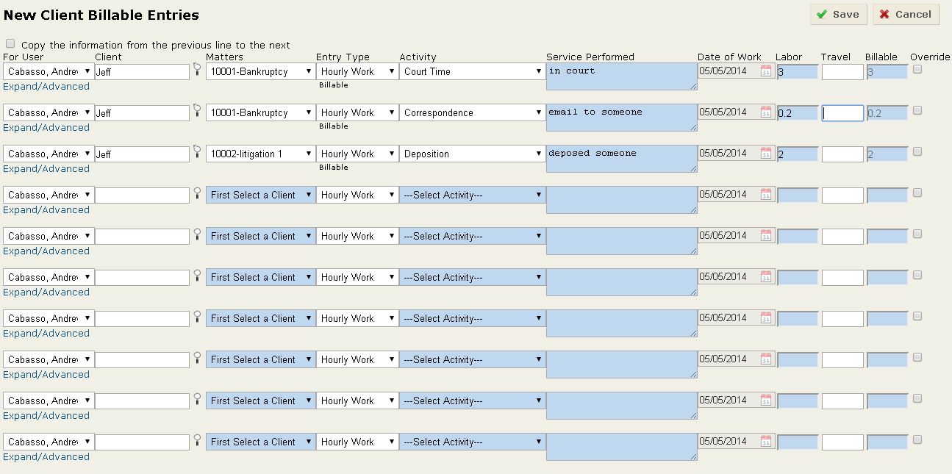Click Billable field showing 0.2

pos(887,113)
